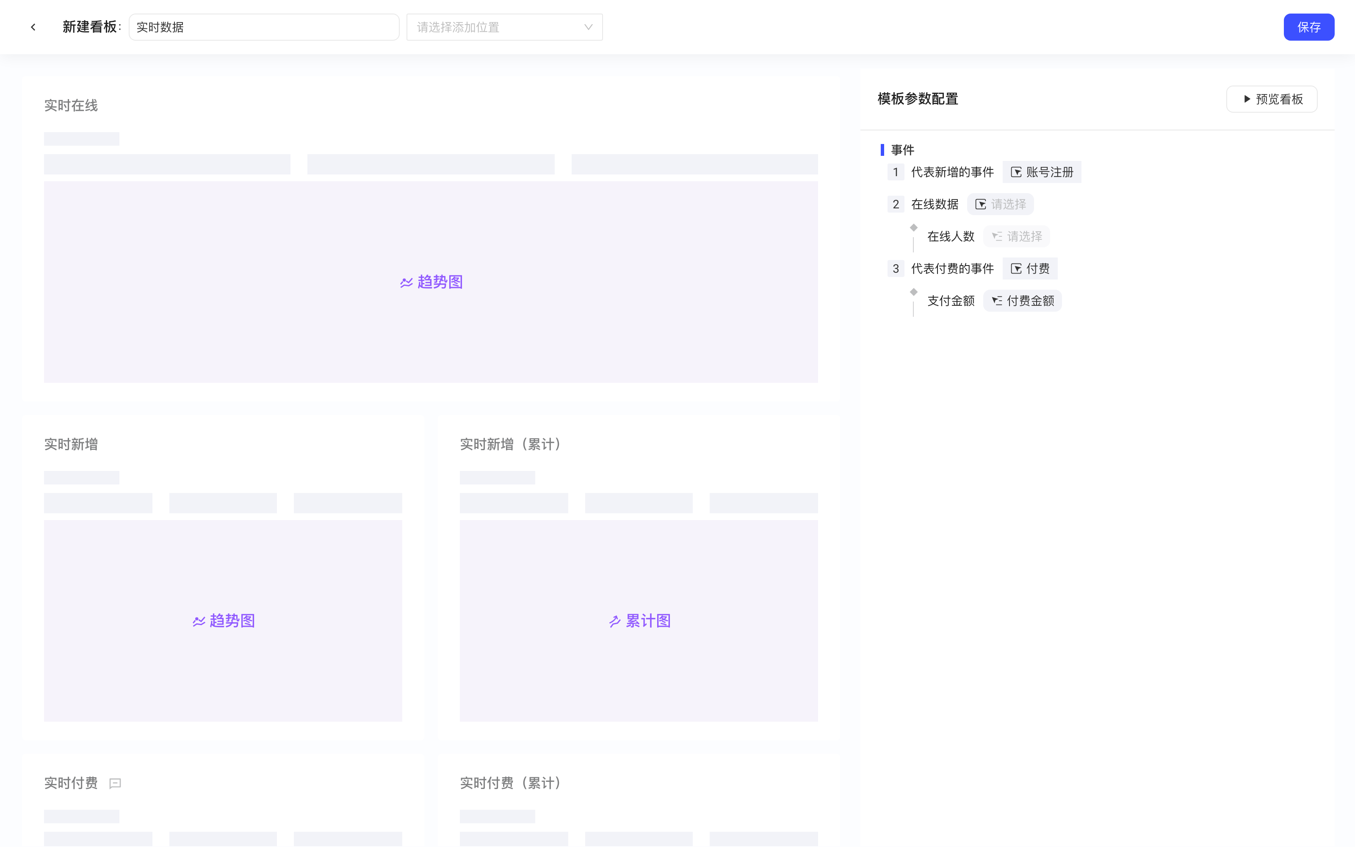Click the 事件 section label
Screen dimensions: 1355x847
[x=903, y=150]
